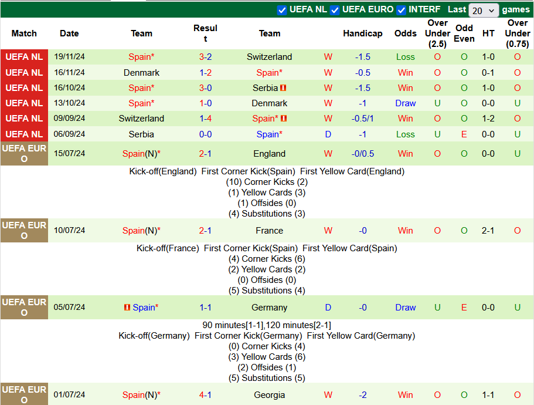Open the 4-1 score versus Georgia
Screen dimensions: 534x405
click(205, 395)
